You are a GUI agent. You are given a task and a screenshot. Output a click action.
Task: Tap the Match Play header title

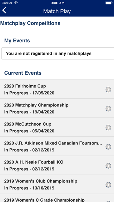coord(57,11)
